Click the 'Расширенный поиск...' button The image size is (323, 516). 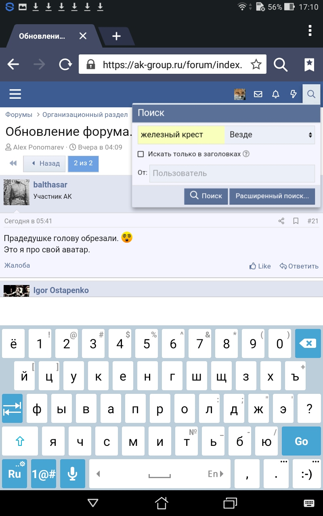272,196
